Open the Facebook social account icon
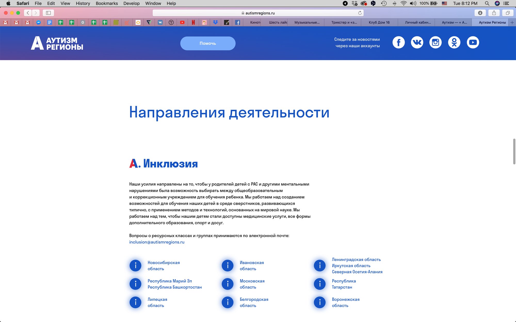The image size is (516, 322). [399, 42]
